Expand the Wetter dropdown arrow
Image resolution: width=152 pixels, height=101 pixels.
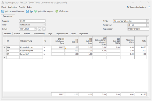[148, 21]
